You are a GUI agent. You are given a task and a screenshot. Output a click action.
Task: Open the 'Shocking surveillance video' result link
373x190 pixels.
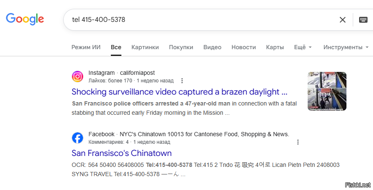tap(180, 92)
